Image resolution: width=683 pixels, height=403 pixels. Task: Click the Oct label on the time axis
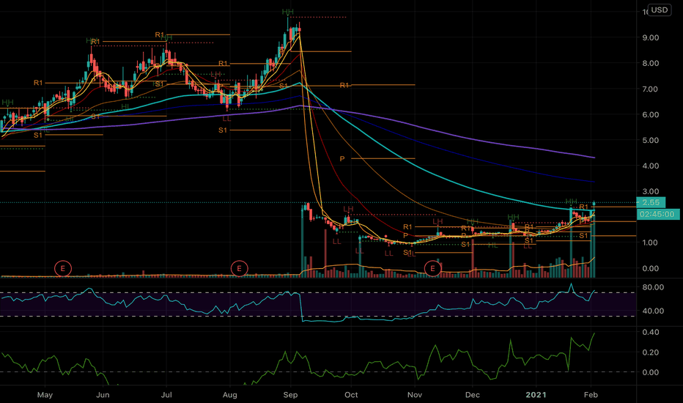pos(351,395)
